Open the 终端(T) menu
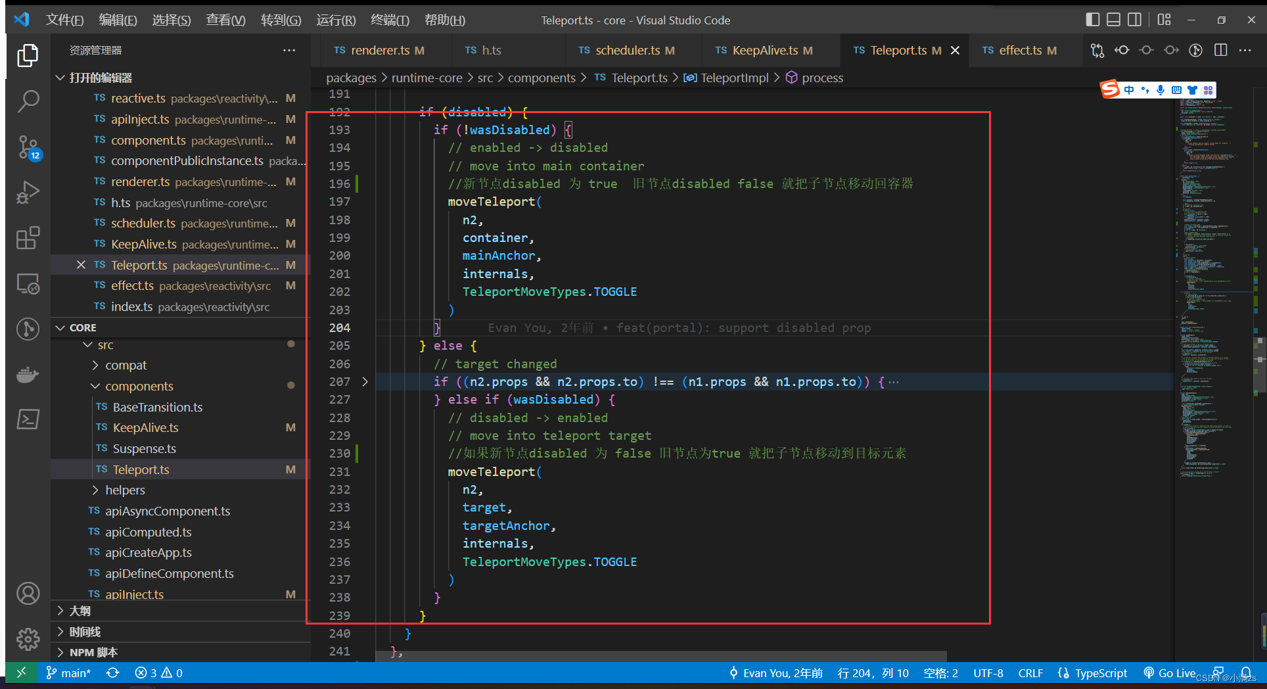 pos(389,20)
